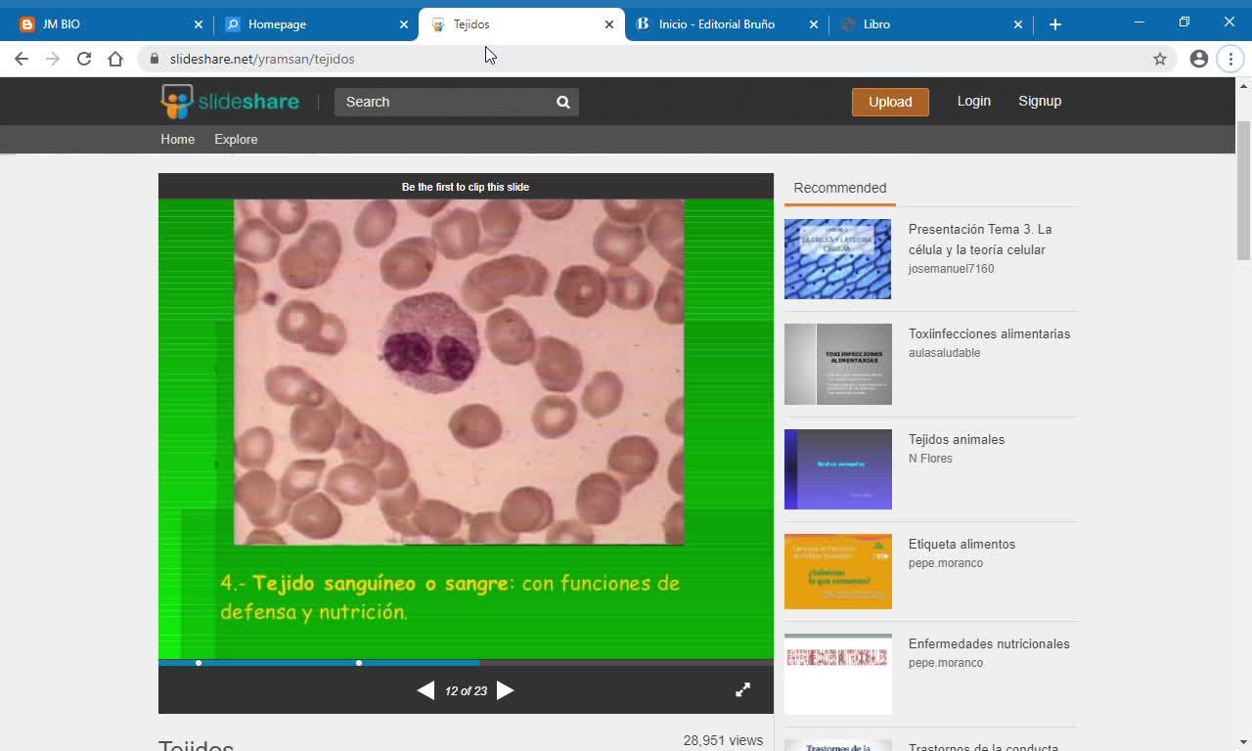Close the Homepage tab
Screen dimensions: 1252x751
[404, 24]
